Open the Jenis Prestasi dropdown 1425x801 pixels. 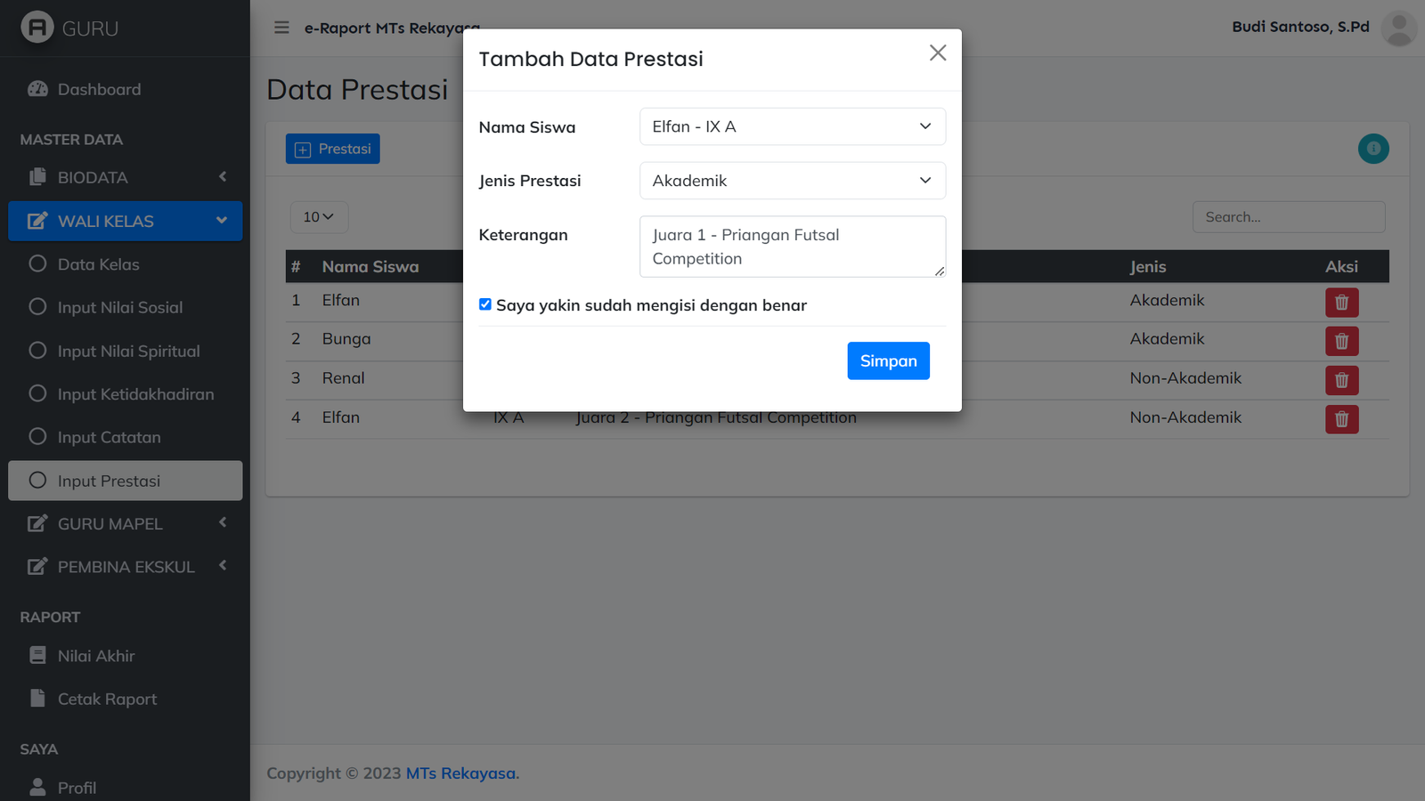coord(792,181)
